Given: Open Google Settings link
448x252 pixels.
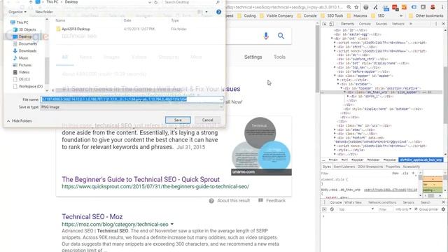Looking at the screenshot, I should point(253,57).
